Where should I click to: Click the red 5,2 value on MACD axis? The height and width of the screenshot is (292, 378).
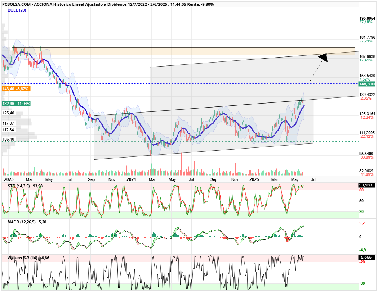362,223
